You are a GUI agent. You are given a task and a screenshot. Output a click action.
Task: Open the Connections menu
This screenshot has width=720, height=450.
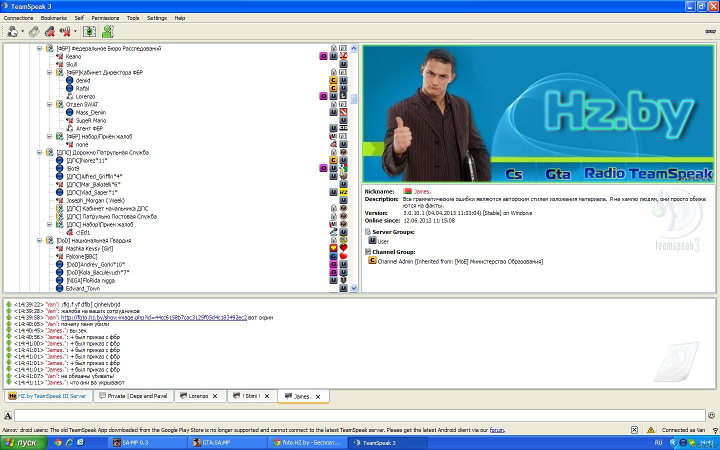(x=18, y=18)
